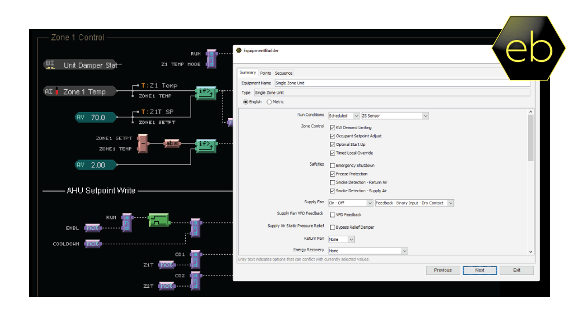579x326 pixels.
Task: Switch to the Sequence tab
Action: tap(283, 73)
